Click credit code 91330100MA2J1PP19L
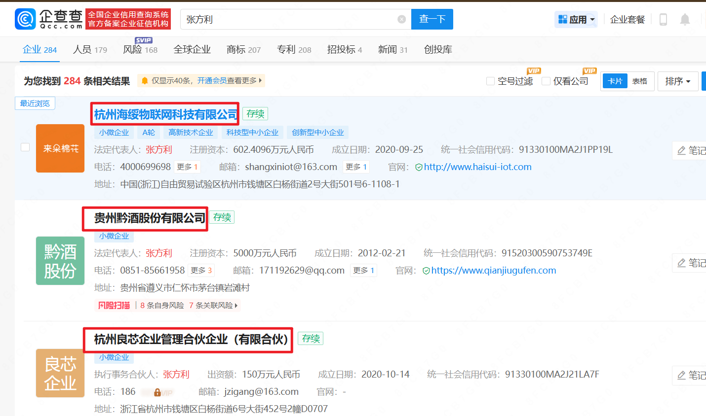Viewport: 706px width, 416px height. [x=566, y=149]
